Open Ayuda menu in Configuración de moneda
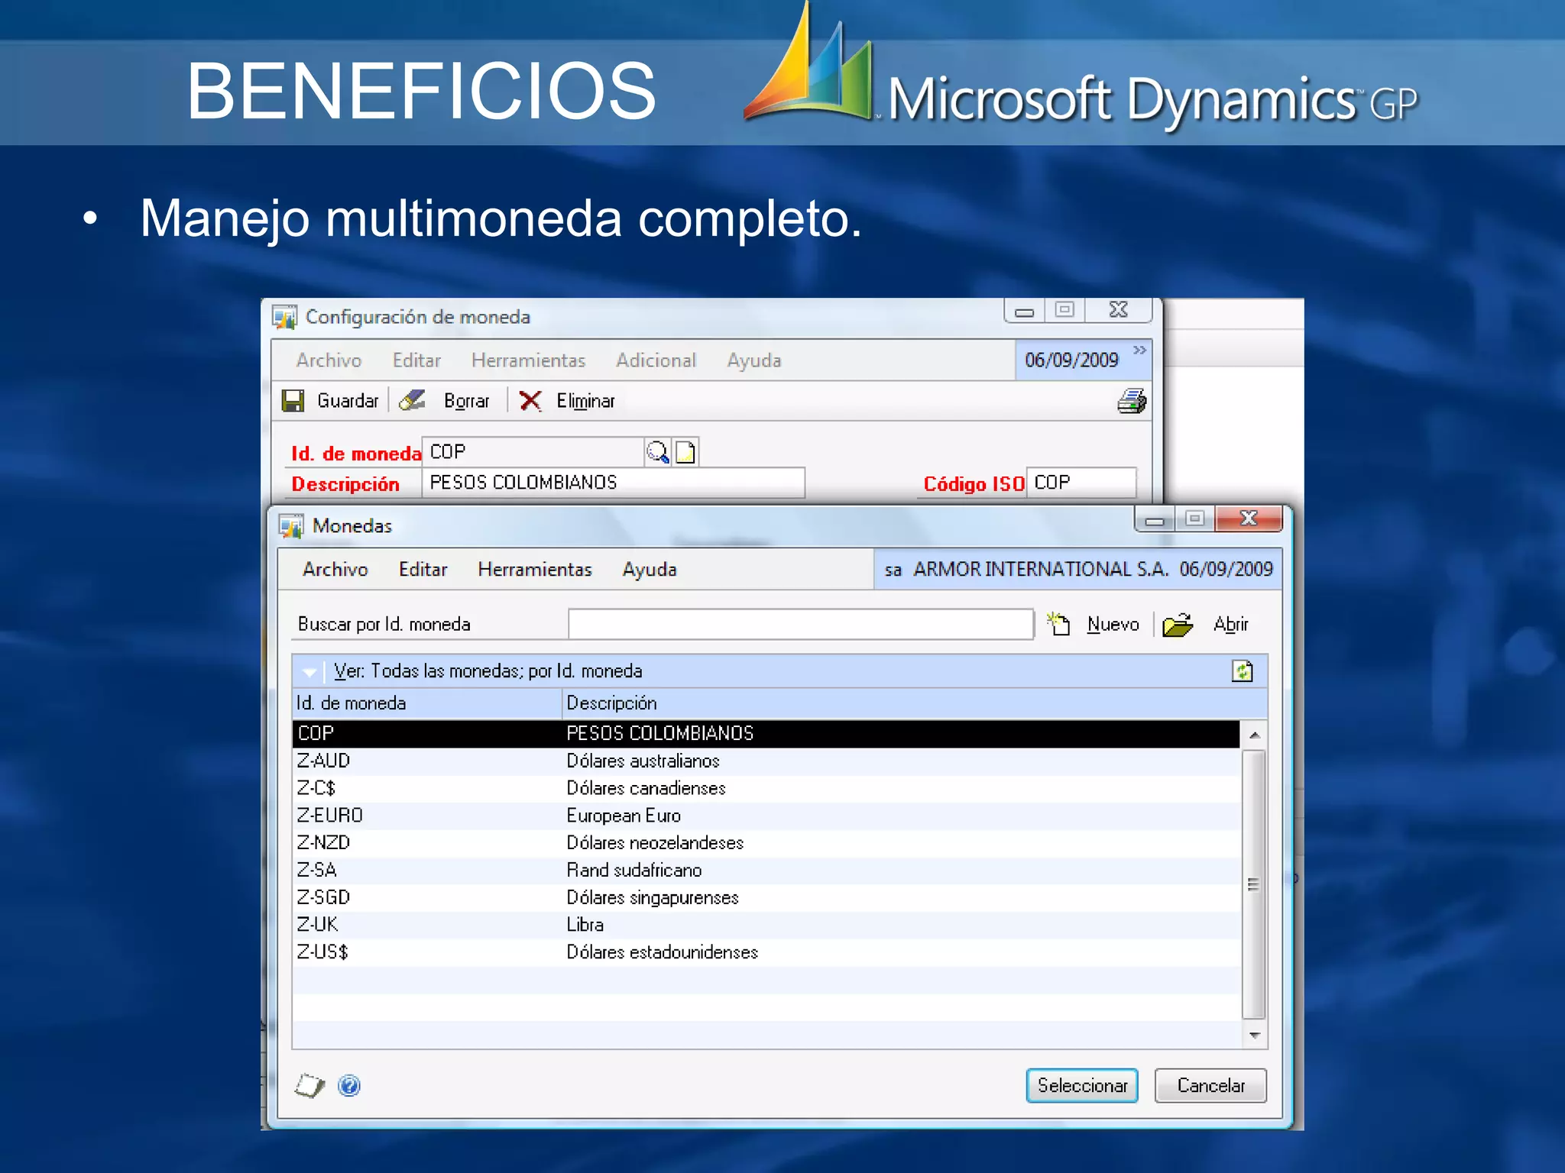 754,360
